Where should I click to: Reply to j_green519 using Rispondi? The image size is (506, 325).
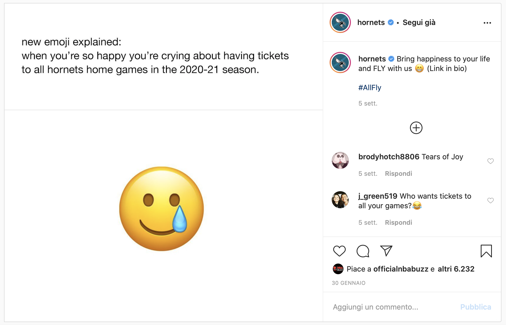[x=398, y=223]
